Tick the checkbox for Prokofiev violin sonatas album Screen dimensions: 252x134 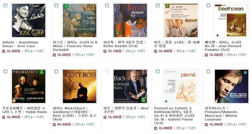5,71
